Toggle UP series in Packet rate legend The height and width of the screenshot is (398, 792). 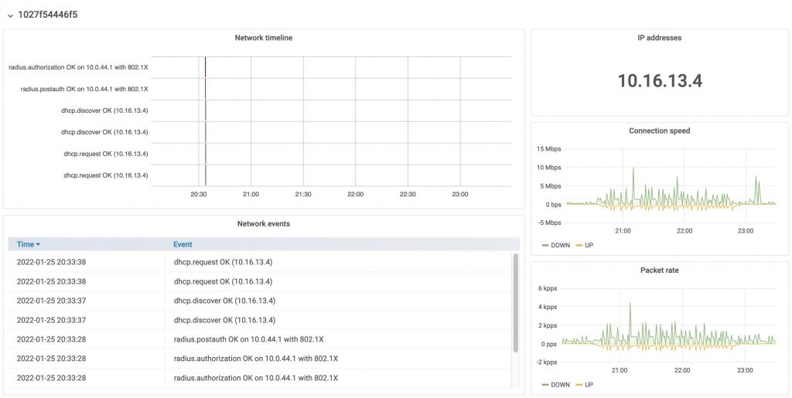pos(584,384)
